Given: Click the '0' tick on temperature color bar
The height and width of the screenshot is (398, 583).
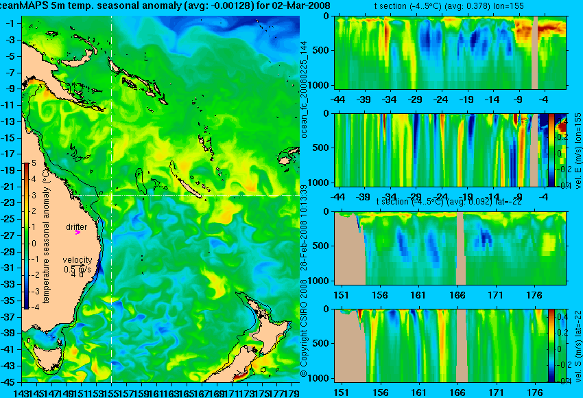Looking at the screenshot, I should (x=34, y=244).
